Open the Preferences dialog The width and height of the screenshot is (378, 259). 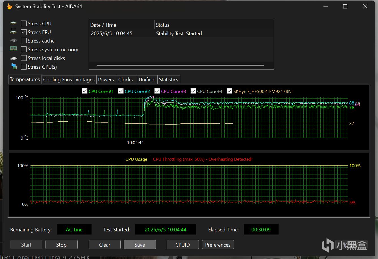click(x=218, y=245)
